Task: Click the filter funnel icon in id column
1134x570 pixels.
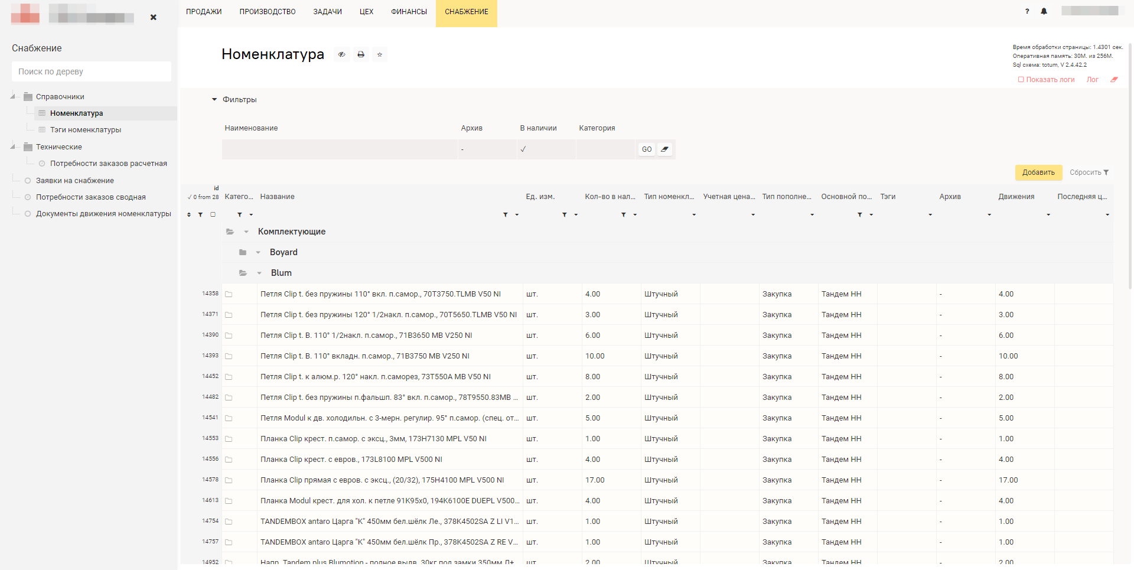Action: (200, 214)
